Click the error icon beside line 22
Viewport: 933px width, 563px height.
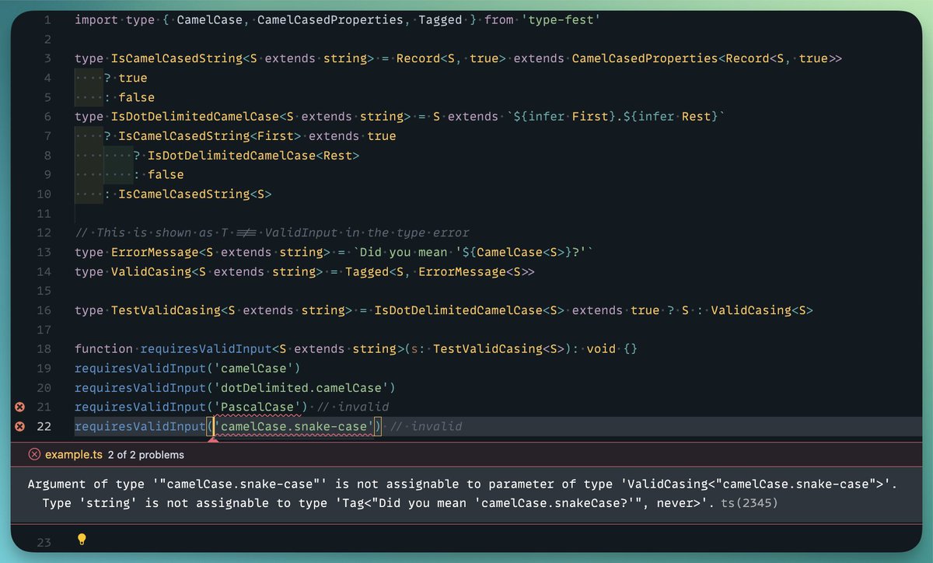[x=21, y=426]
